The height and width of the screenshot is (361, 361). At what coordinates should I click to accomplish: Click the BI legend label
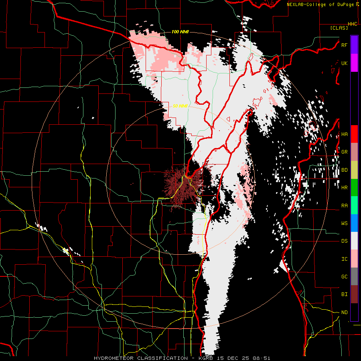pyautogui.click(x=344, y=294)
